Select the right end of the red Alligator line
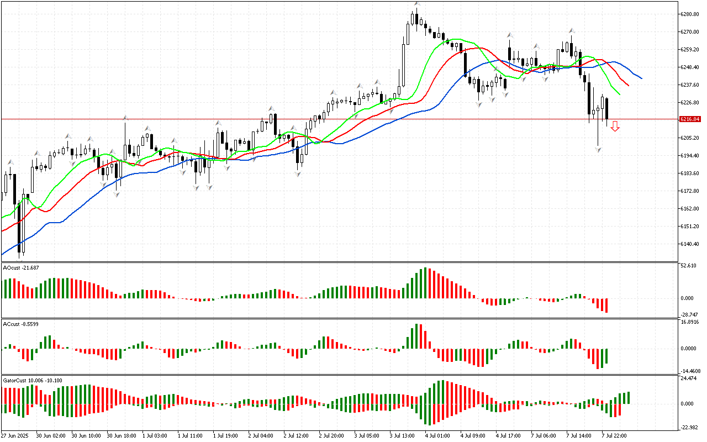 click(x=629, y=85)
